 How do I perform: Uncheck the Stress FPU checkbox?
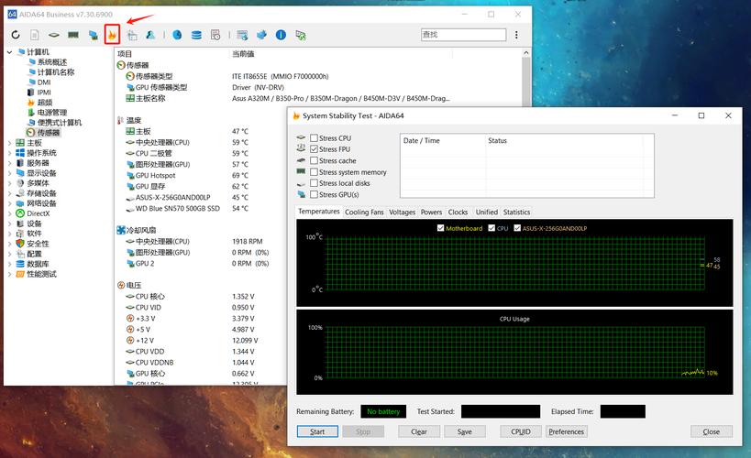[315, 149]
